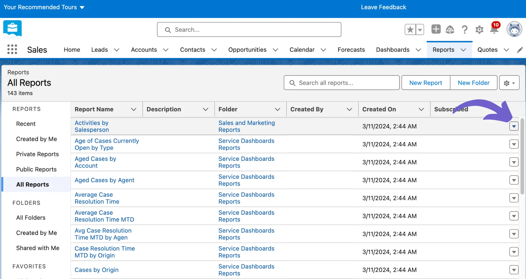The width and height of the screenshot is (526, 279).
Task: Open Report Name column sort chevron
Action: [134, 109]
